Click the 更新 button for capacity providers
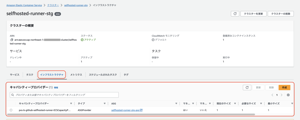300x120 pixels. pyautogui.click(x=258, y=88)
